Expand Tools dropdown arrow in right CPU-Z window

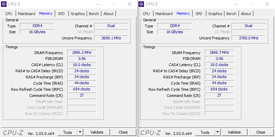pyautogui.click(x=218, y=133)
